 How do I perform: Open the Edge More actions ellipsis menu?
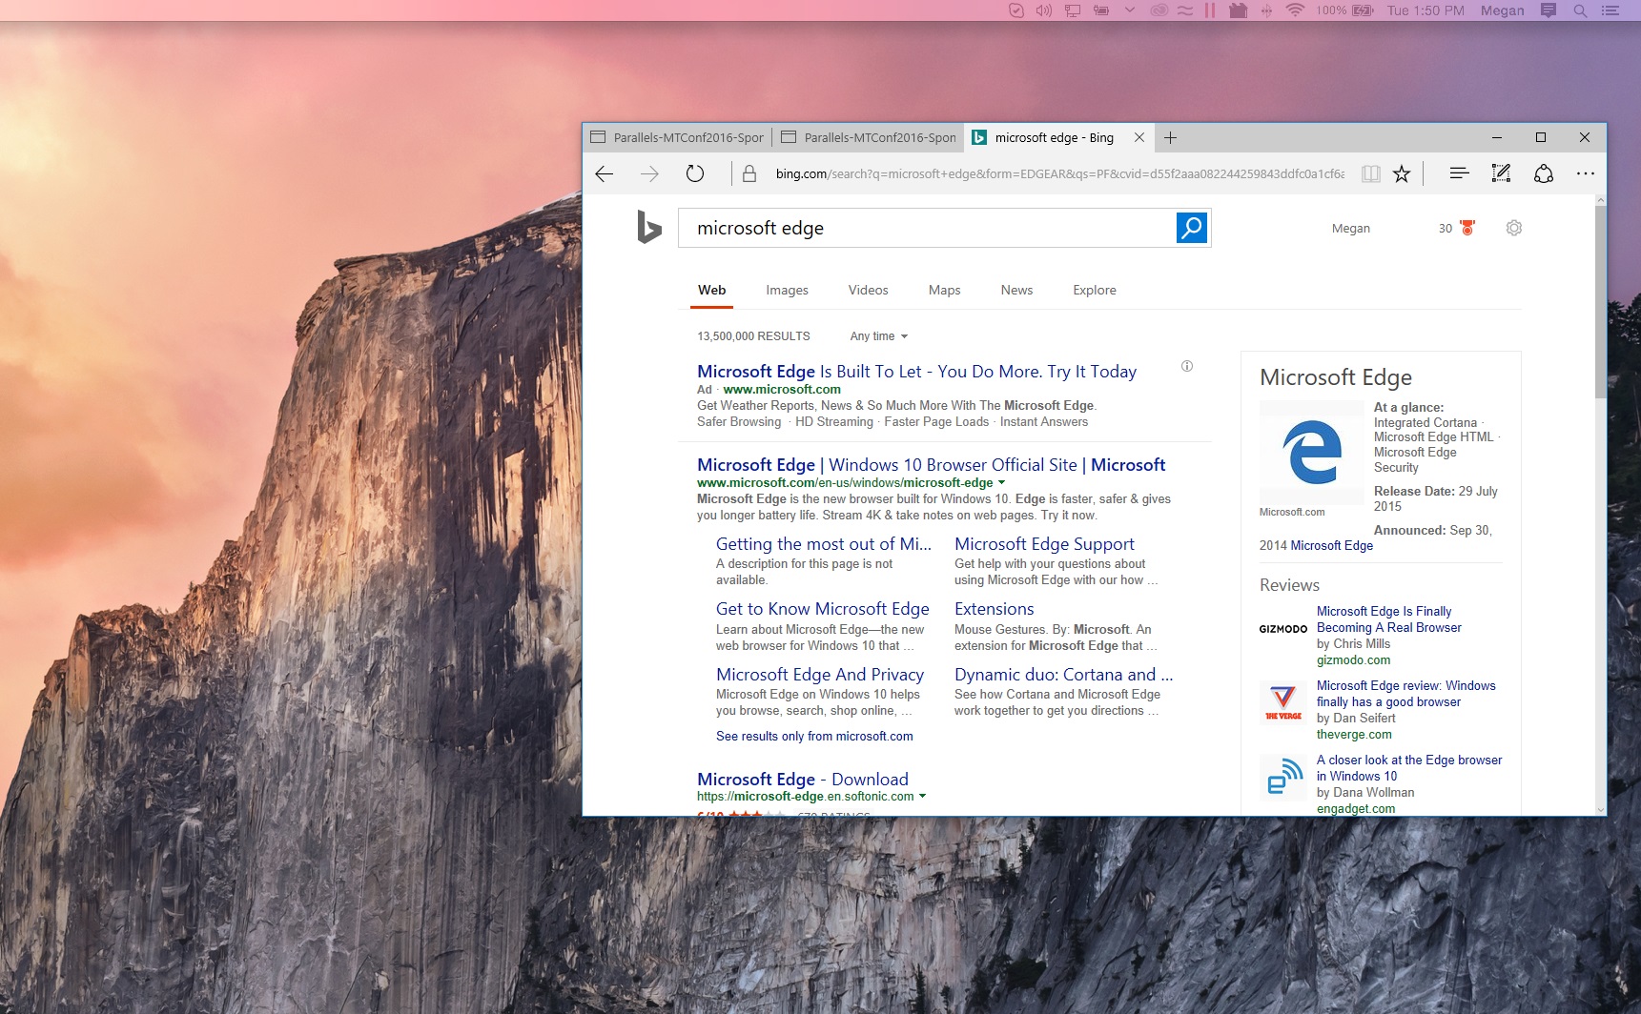click(1585, 173)
